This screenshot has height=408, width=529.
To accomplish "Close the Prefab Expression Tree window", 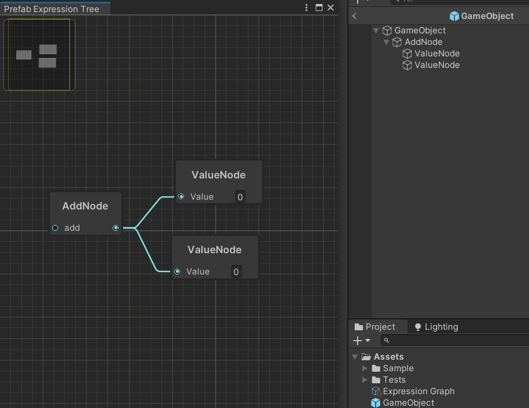I will [331, 7].
